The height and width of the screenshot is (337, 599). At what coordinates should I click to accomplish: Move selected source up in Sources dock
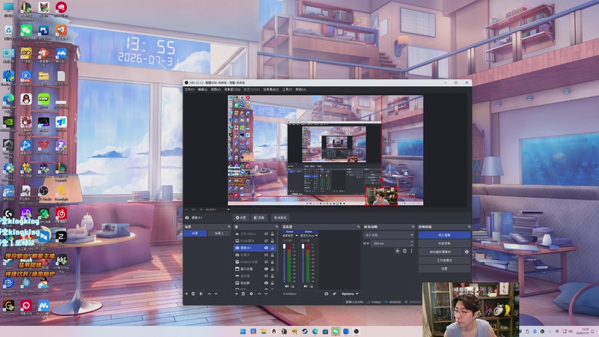(259, 294)
